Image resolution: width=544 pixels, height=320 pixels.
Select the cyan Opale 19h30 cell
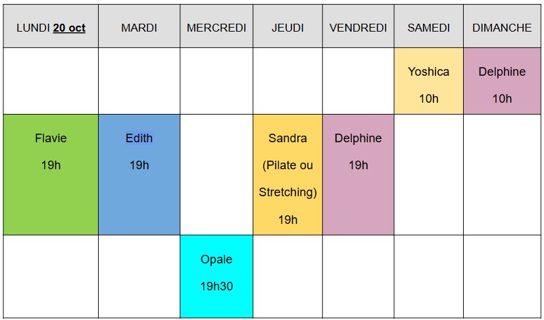click(x=216, y=276)
